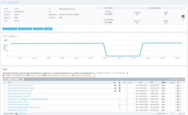Check the Google Chrome Vulnerability row
This screenshot has height=115, width=188.
[x=5, y=96]
